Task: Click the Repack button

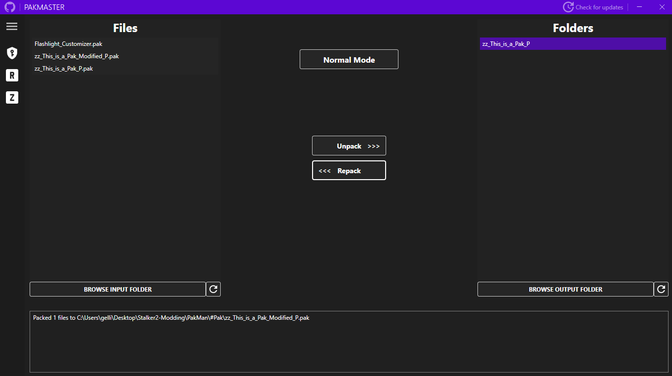Action: tap(349, 170)
